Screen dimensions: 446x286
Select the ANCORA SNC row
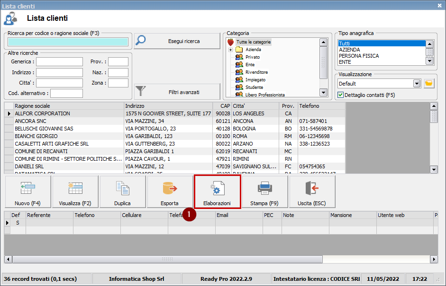pyautogui.click(x=174, y=121)
